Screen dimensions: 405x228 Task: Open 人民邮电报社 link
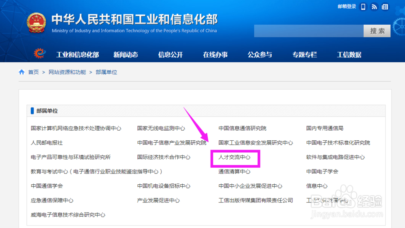47,143
